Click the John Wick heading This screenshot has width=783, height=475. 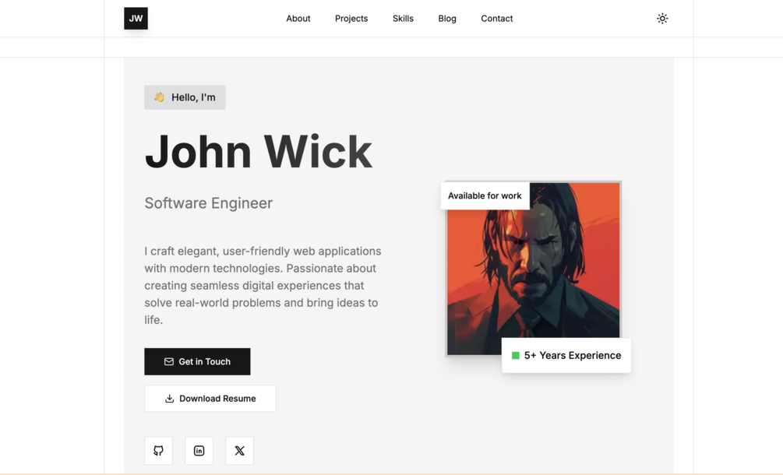pyautogui.click(x=258, y=152)
